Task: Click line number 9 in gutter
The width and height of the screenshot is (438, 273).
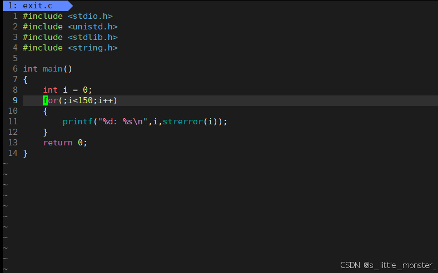Action: point(15,100)
